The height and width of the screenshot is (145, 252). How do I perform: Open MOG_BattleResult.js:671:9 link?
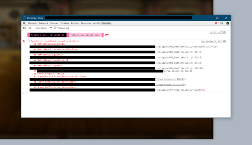(x=178, y=63)
